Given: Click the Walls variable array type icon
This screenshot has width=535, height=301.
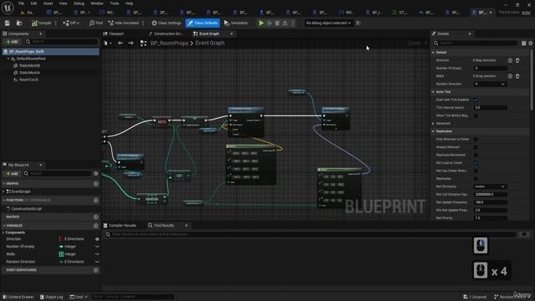Looking at the screenshot, I should click(x=61, y=254).
